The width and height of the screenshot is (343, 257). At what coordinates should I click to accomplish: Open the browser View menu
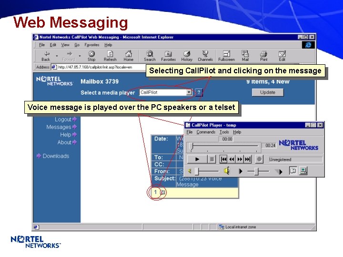point(65,45)
